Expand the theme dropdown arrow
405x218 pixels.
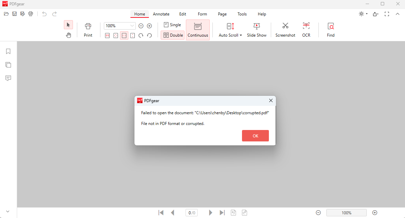click(x=367, y=14)
